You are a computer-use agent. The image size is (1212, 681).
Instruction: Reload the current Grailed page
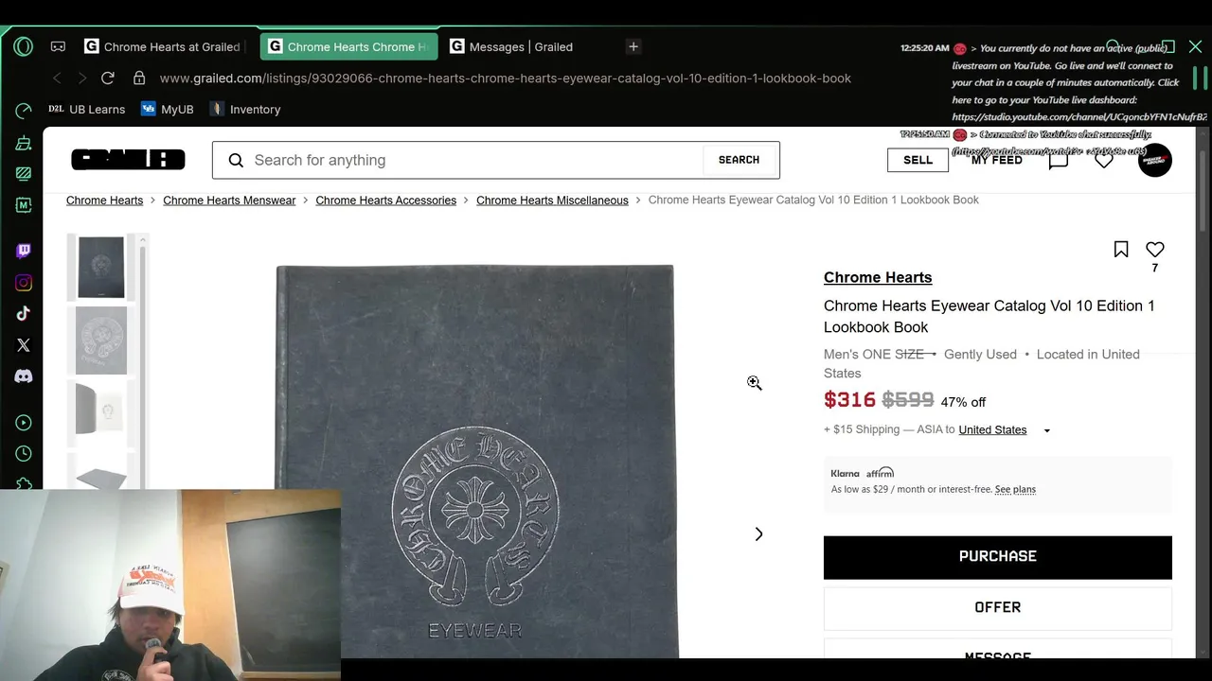[108, 79]
